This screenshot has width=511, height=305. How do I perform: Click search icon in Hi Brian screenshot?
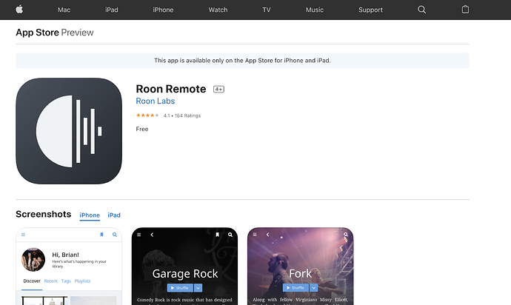(115, 235)
